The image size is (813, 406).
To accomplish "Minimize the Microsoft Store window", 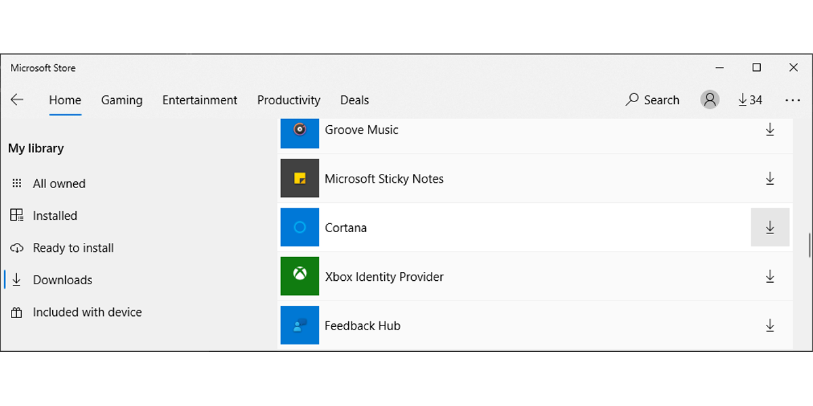I will pyautogui.click(x=720, y=68).
